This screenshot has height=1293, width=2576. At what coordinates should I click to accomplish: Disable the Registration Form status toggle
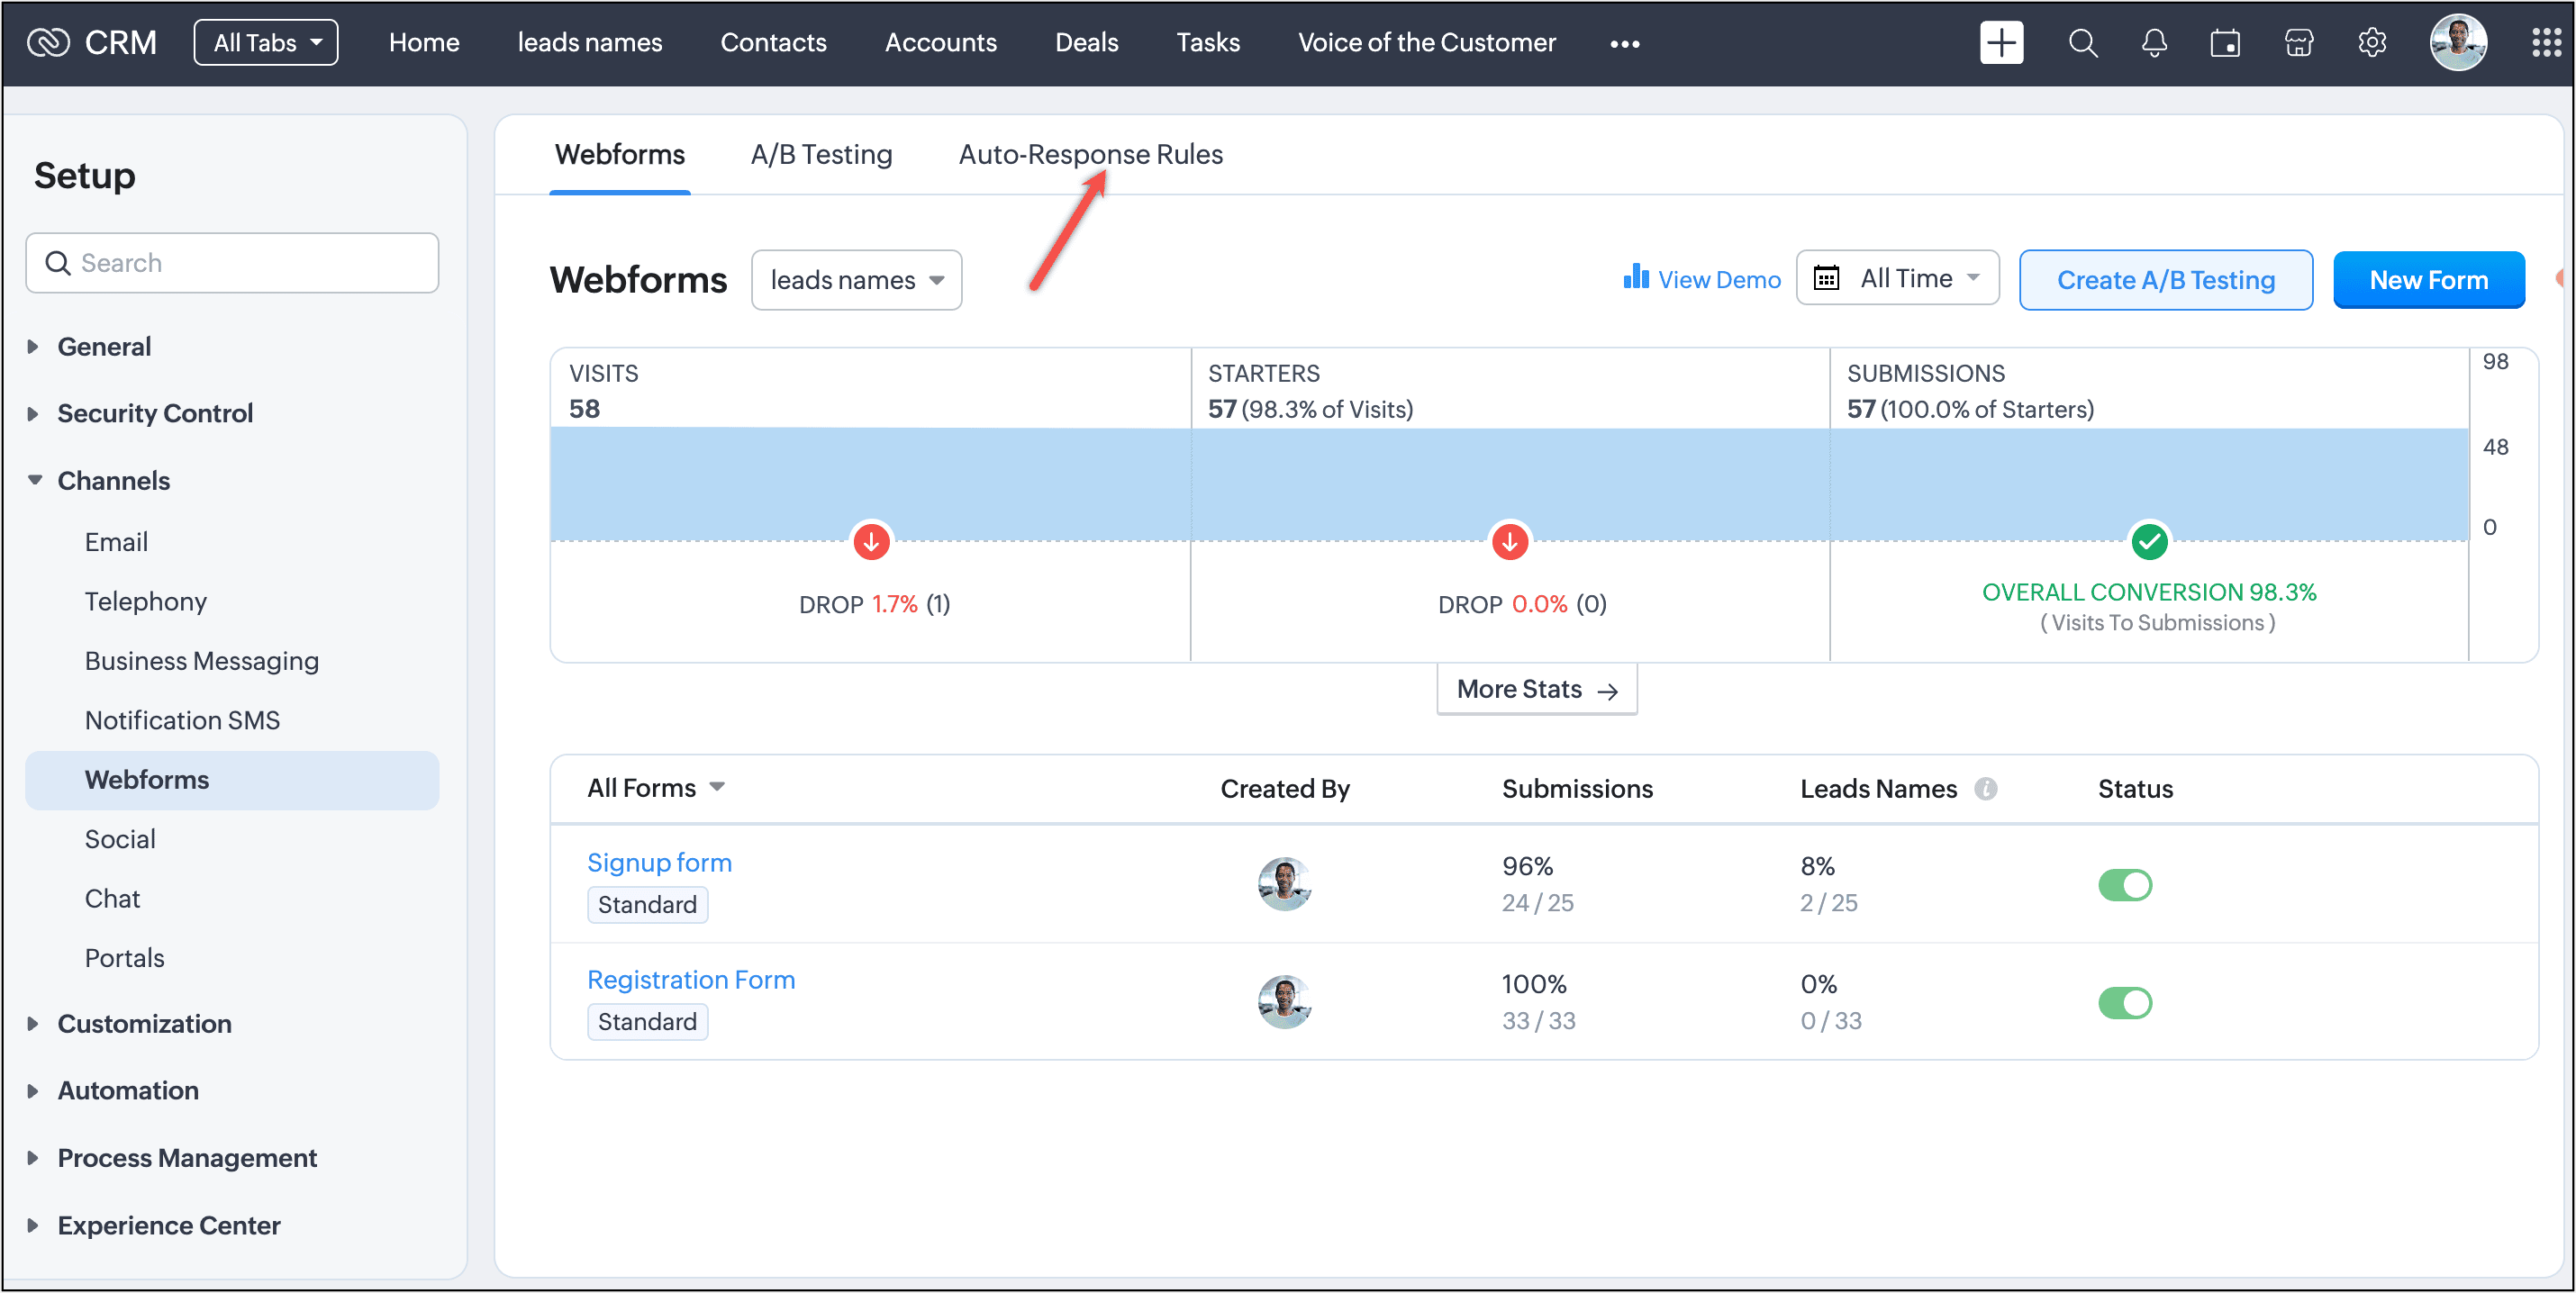tap(2124, 1002)
